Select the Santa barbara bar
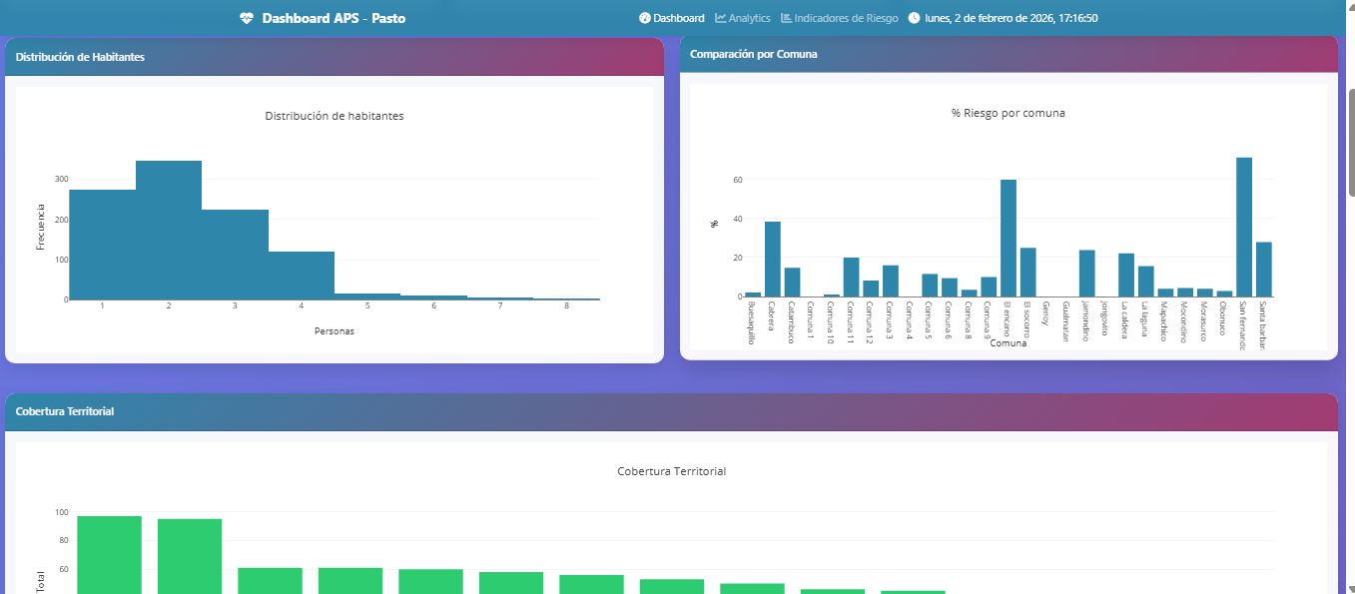Viewport: 1355px width, 594px height. pos(1264,270)
